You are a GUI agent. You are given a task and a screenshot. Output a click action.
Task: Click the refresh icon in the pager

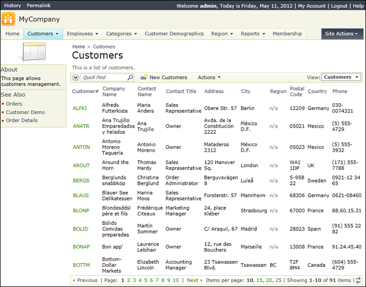[358, 280]
